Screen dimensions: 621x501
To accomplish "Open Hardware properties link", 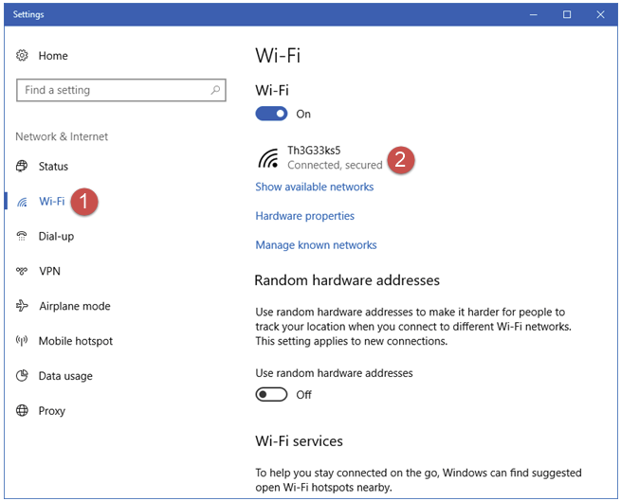I will pos(305,216).
